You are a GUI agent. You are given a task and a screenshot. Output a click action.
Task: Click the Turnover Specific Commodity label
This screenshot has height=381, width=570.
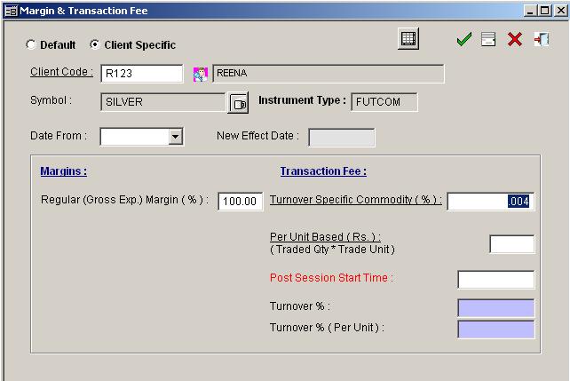point(355,200)
